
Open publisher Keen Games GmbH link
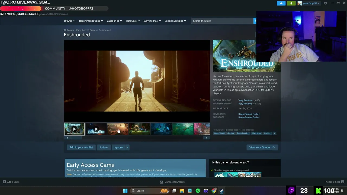[x=249, y=117]
